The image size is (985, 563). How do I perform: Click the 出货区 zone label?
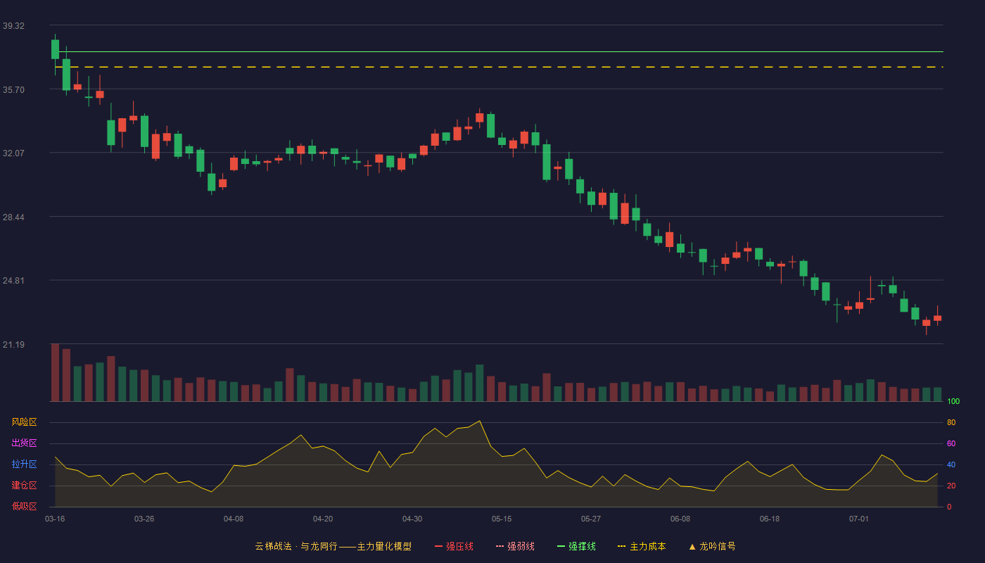tap(24, 443)
